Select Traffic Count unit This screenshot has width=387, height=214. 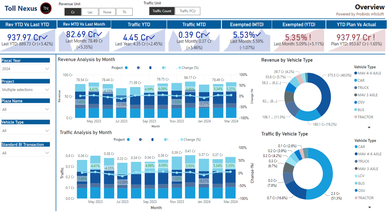coord(162,11)
